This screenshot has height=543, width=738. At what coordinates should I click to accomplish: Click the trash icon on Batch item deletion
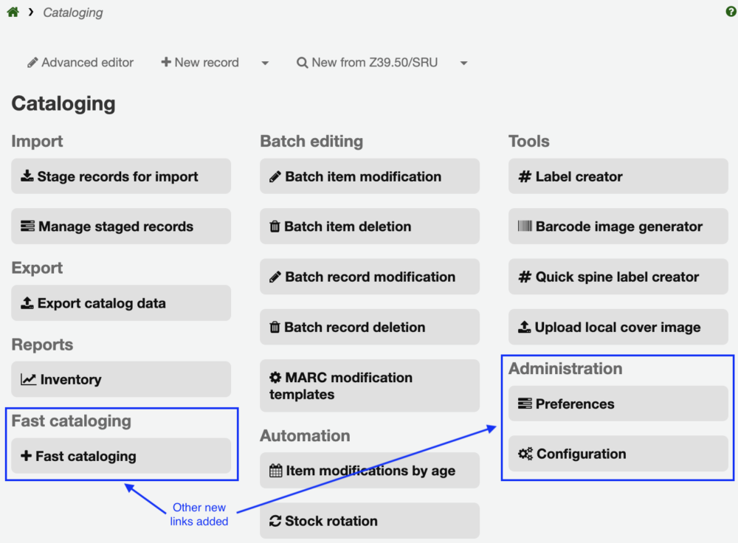click(275, 226)
